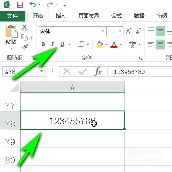Open the 审阅 Review tab
The image size is (172, 172).
coord(162,16)
